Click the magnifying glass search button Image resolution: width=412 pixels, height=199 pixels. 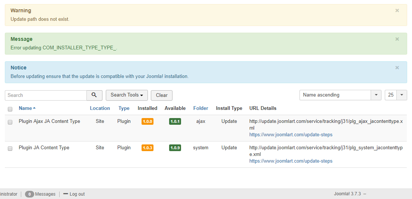click(x=94, y=95)
